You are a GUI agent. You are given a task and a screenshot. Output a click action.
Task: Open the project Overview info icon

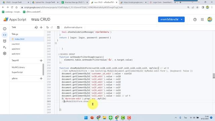click(5, 29)
